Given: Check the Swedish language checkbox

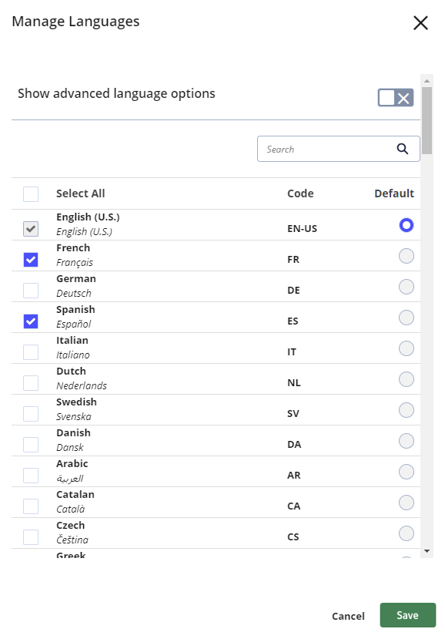Looking at the screenshot, I should click(x=31, y=413).
